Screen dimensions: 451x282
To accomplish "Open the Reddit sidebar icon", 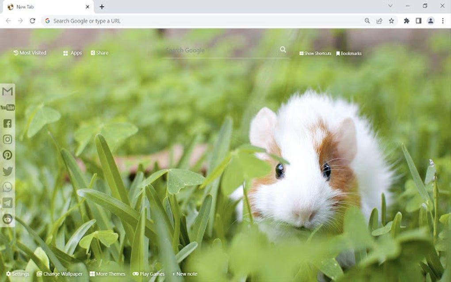I will pyautogui.click(x=8, y=219).
